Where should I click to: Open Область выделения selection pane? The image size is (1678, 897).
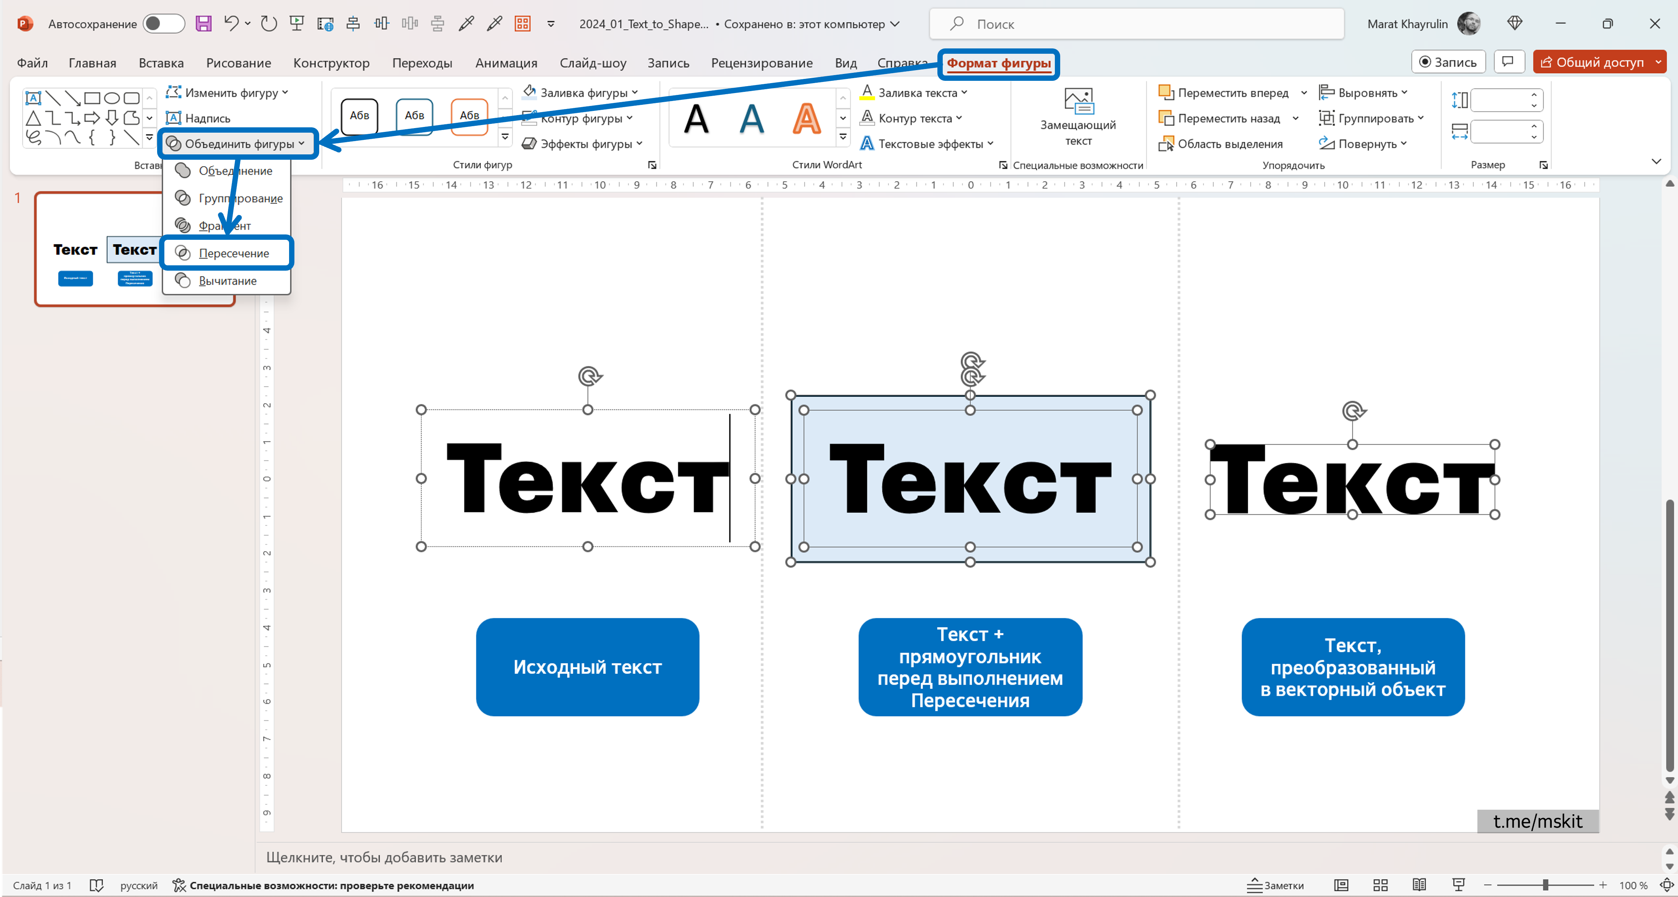point(1220,144)
